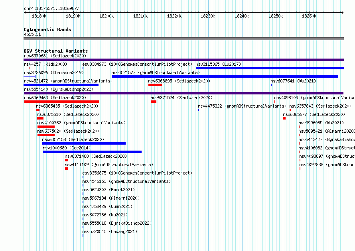Image resolution: width=355 pixels, height=251 pixels.
Task: Click the blue bar of nsv3115365
Action: click(x=270, y=68)
